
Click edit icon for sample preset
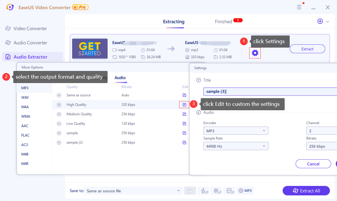coord(184,133)
